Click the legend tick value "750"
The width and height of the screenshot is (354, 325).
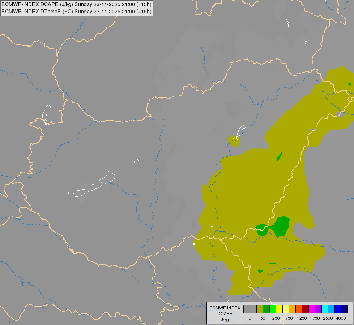pyautogui.click(x=289, y=318)
